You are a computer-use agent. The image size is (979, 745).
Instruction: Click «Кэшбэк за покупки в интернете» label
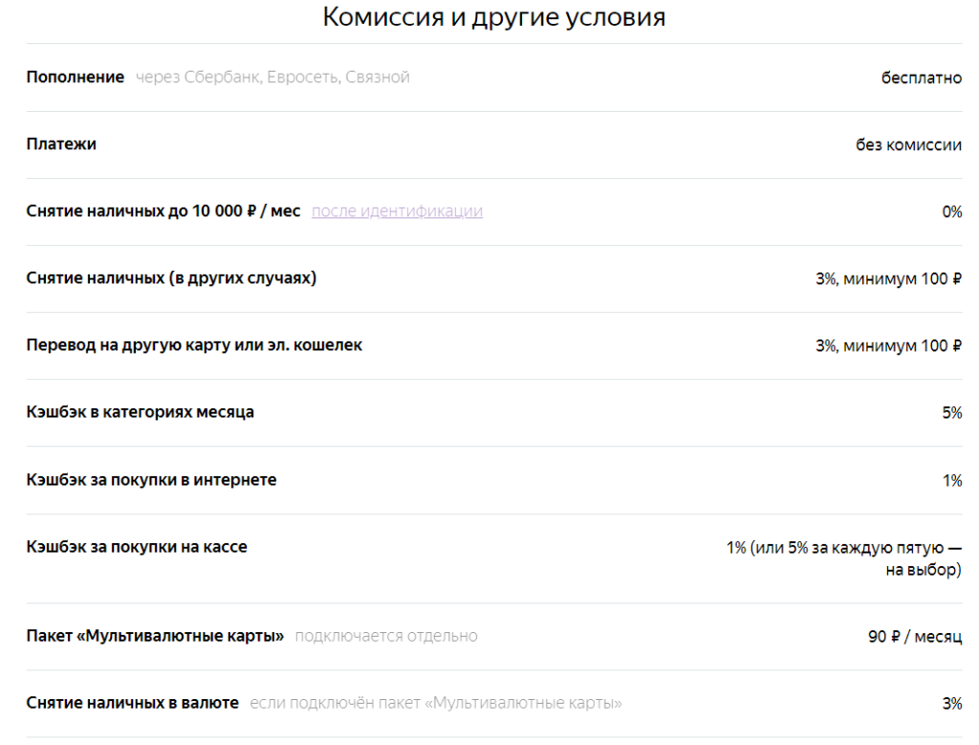pos(151,480)
